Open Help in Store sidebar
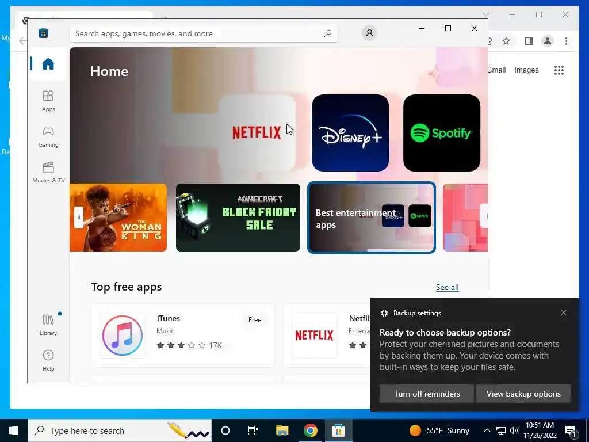The image size is (589, 442). pos(48,360)
